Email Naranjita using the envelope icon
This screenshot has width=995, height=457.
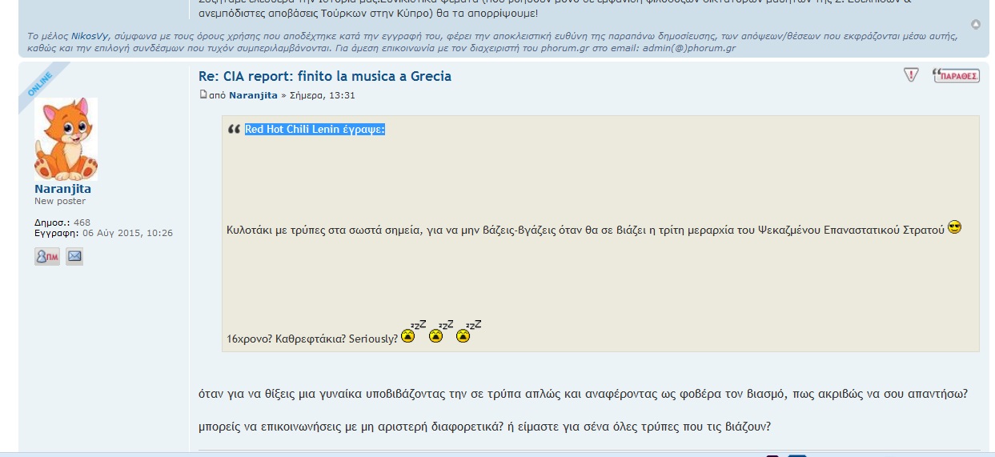(74, 256)
